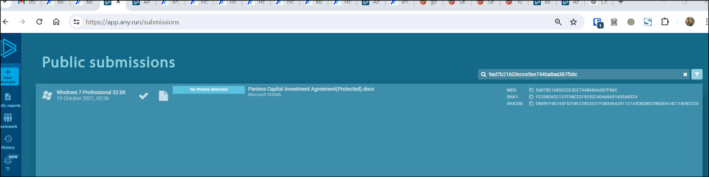Switch to the Gmail tab
709x177 pixels.
pyautogui.click(x=27, y=3)
